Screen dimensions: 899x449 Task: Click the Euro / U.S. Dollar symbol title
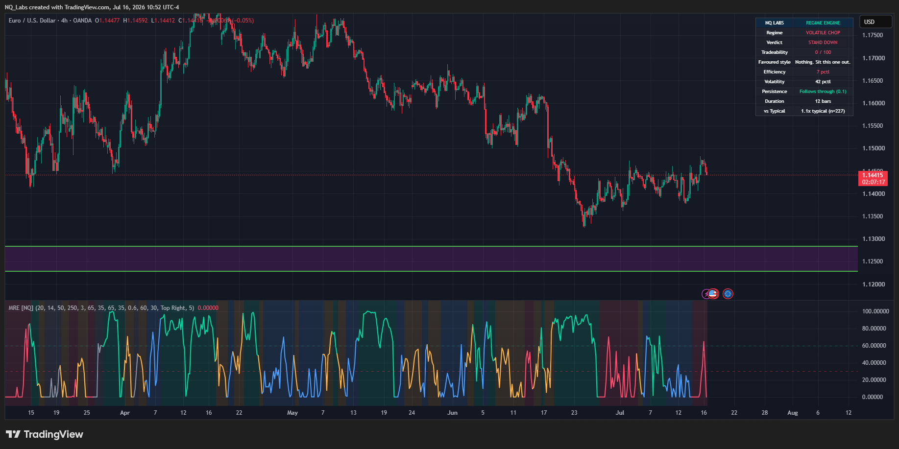click(32, 21)
